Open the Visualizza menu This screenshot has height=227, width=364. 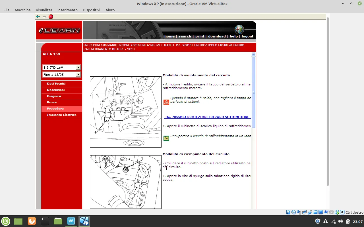(x=44, y=10)
